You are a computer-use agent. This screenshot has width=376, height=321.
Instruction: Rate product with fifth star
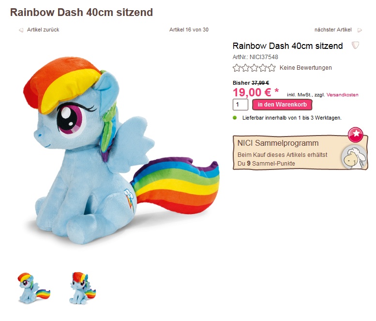tap(271, 68)
